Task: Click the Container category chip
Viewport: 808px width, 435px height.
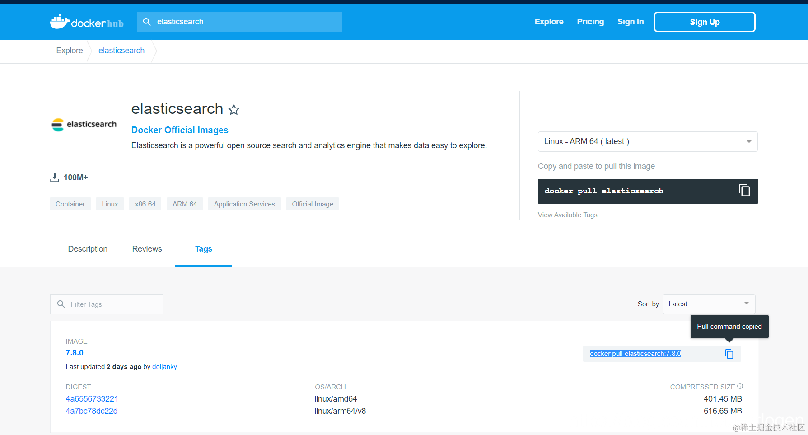Action: tap(70, 204)
